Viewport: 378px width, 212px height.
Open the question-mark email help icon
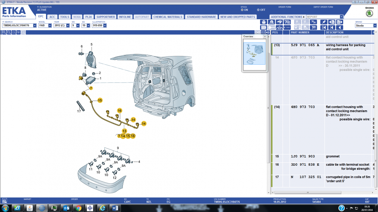tap(287, 22)
